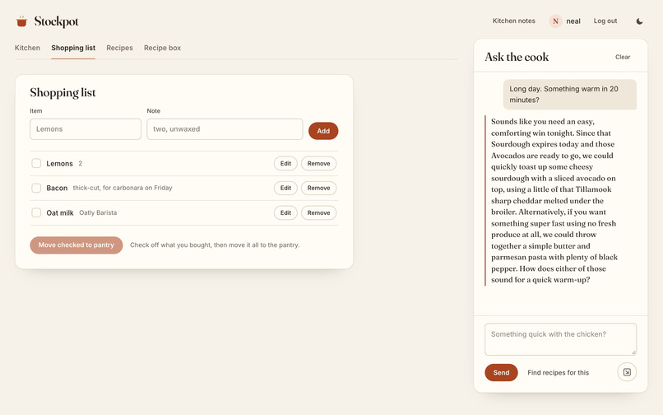Click the Add button

coord(323,131)
